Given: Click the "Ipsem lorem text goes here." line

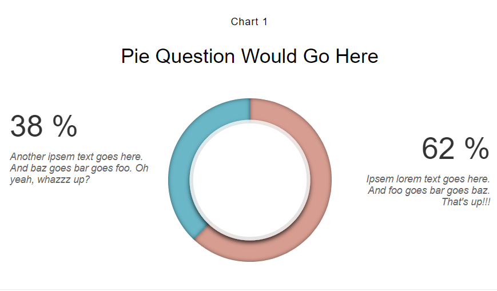Looking at the screenshot, I should tap(428, 179).
